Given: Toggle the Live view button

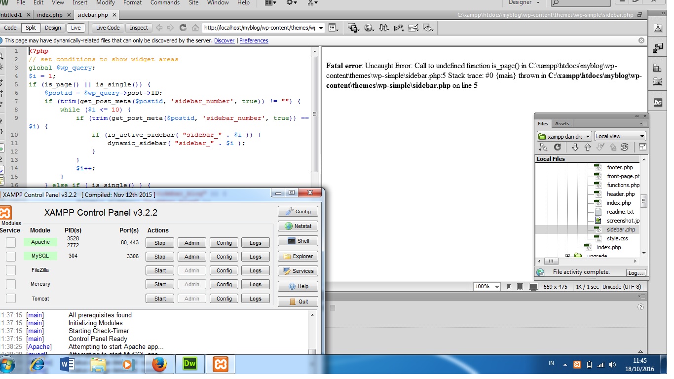Looking at the screenshot, I should coord(75,28).
